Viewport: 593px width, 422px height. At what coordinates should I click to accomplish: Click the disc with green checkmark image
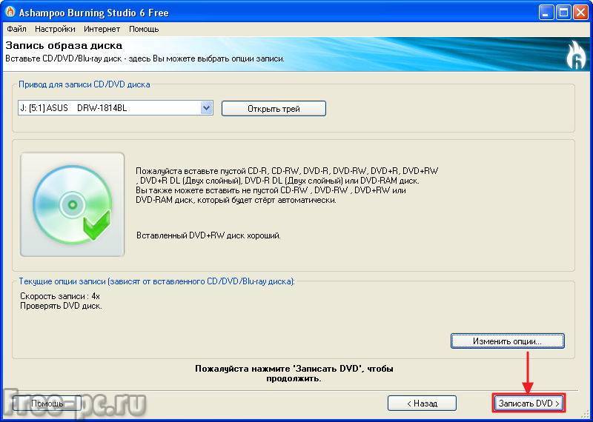72,204
